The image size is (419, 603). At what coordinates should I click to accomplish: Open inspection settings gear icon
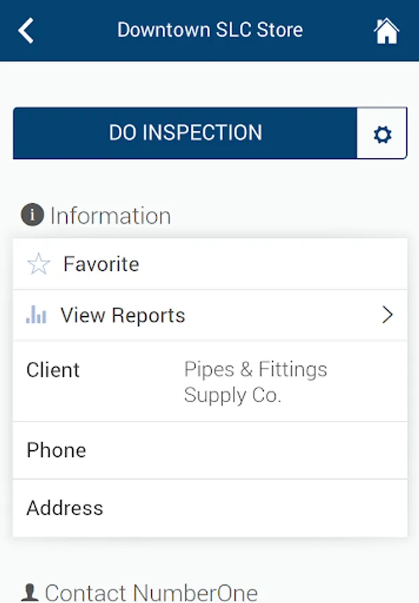(382, 134)
